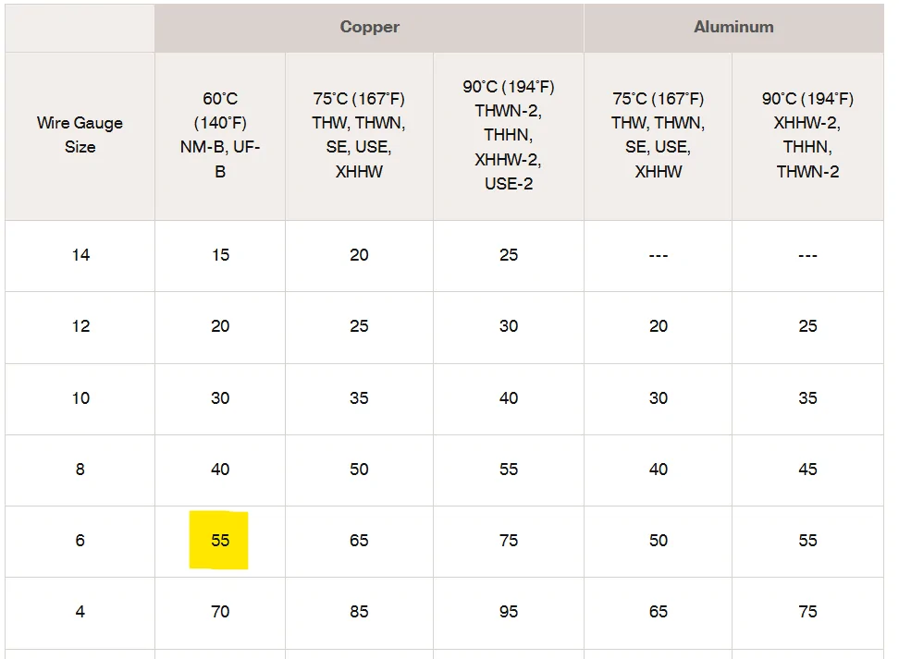Click the copper 60°C NM-B, UF-B header
This screenshot has height=659, width=899.
pyautogui.click(x=220, y=135)
